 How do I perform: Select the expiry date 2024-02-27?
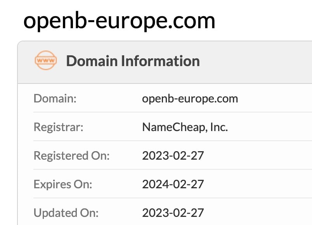click(x=173, y=184)
